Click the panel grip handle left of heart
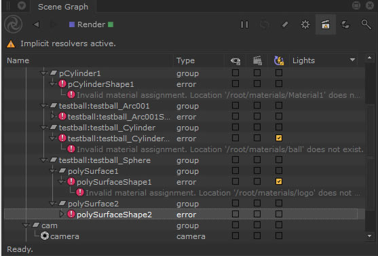The image size is (378, 256). coord(8,5)
